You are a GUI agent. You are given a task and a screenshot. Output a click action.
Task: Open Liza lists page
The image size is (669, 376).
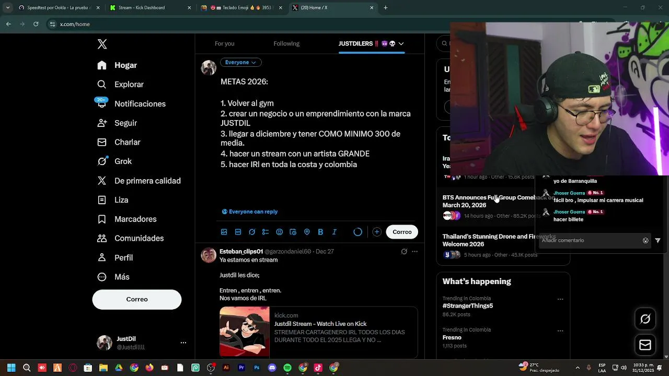[x=112, y=200]
